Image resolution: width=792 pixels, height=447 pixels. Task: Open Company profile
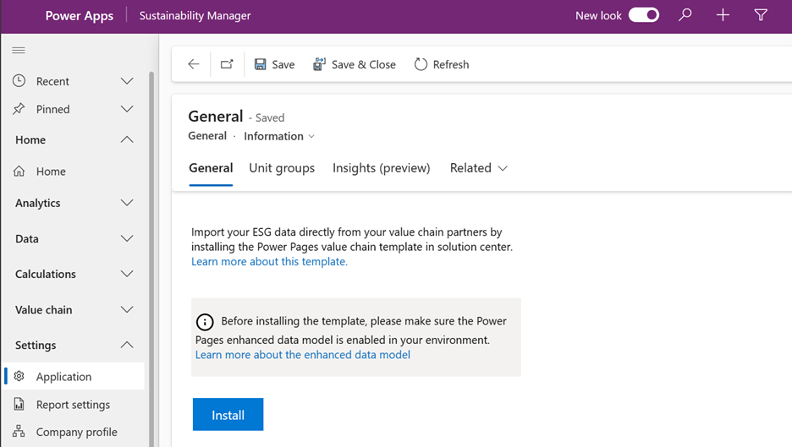tap(74, 432)
